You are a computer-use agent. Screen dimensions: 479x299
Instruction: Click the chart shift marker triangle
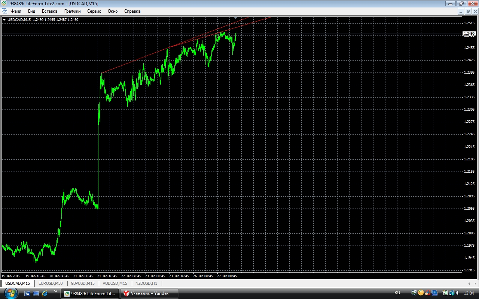(x=235, y=18)
